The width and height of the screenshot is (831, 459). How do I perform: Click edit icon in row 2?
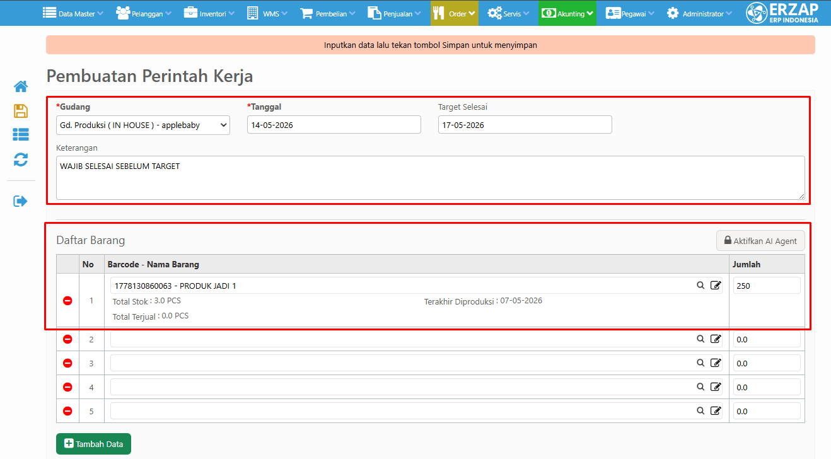point(716,339)
